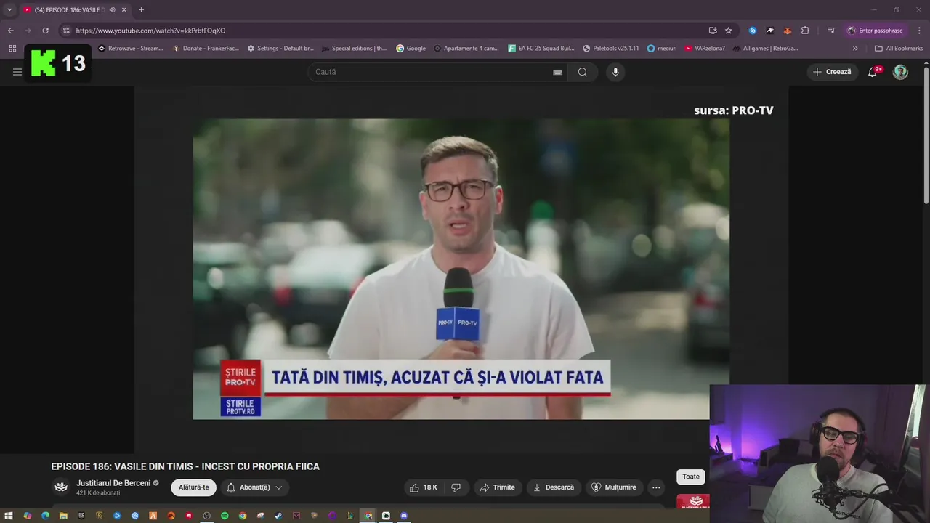This screenshot has width=930, height=523.
Task: Open YouTube notifications bell
Action: [873, 72]
